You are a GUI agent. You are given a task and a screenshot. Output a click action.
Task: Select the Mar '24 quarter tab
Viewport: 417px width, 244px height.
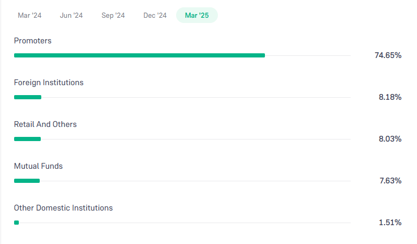click(29, 16)
